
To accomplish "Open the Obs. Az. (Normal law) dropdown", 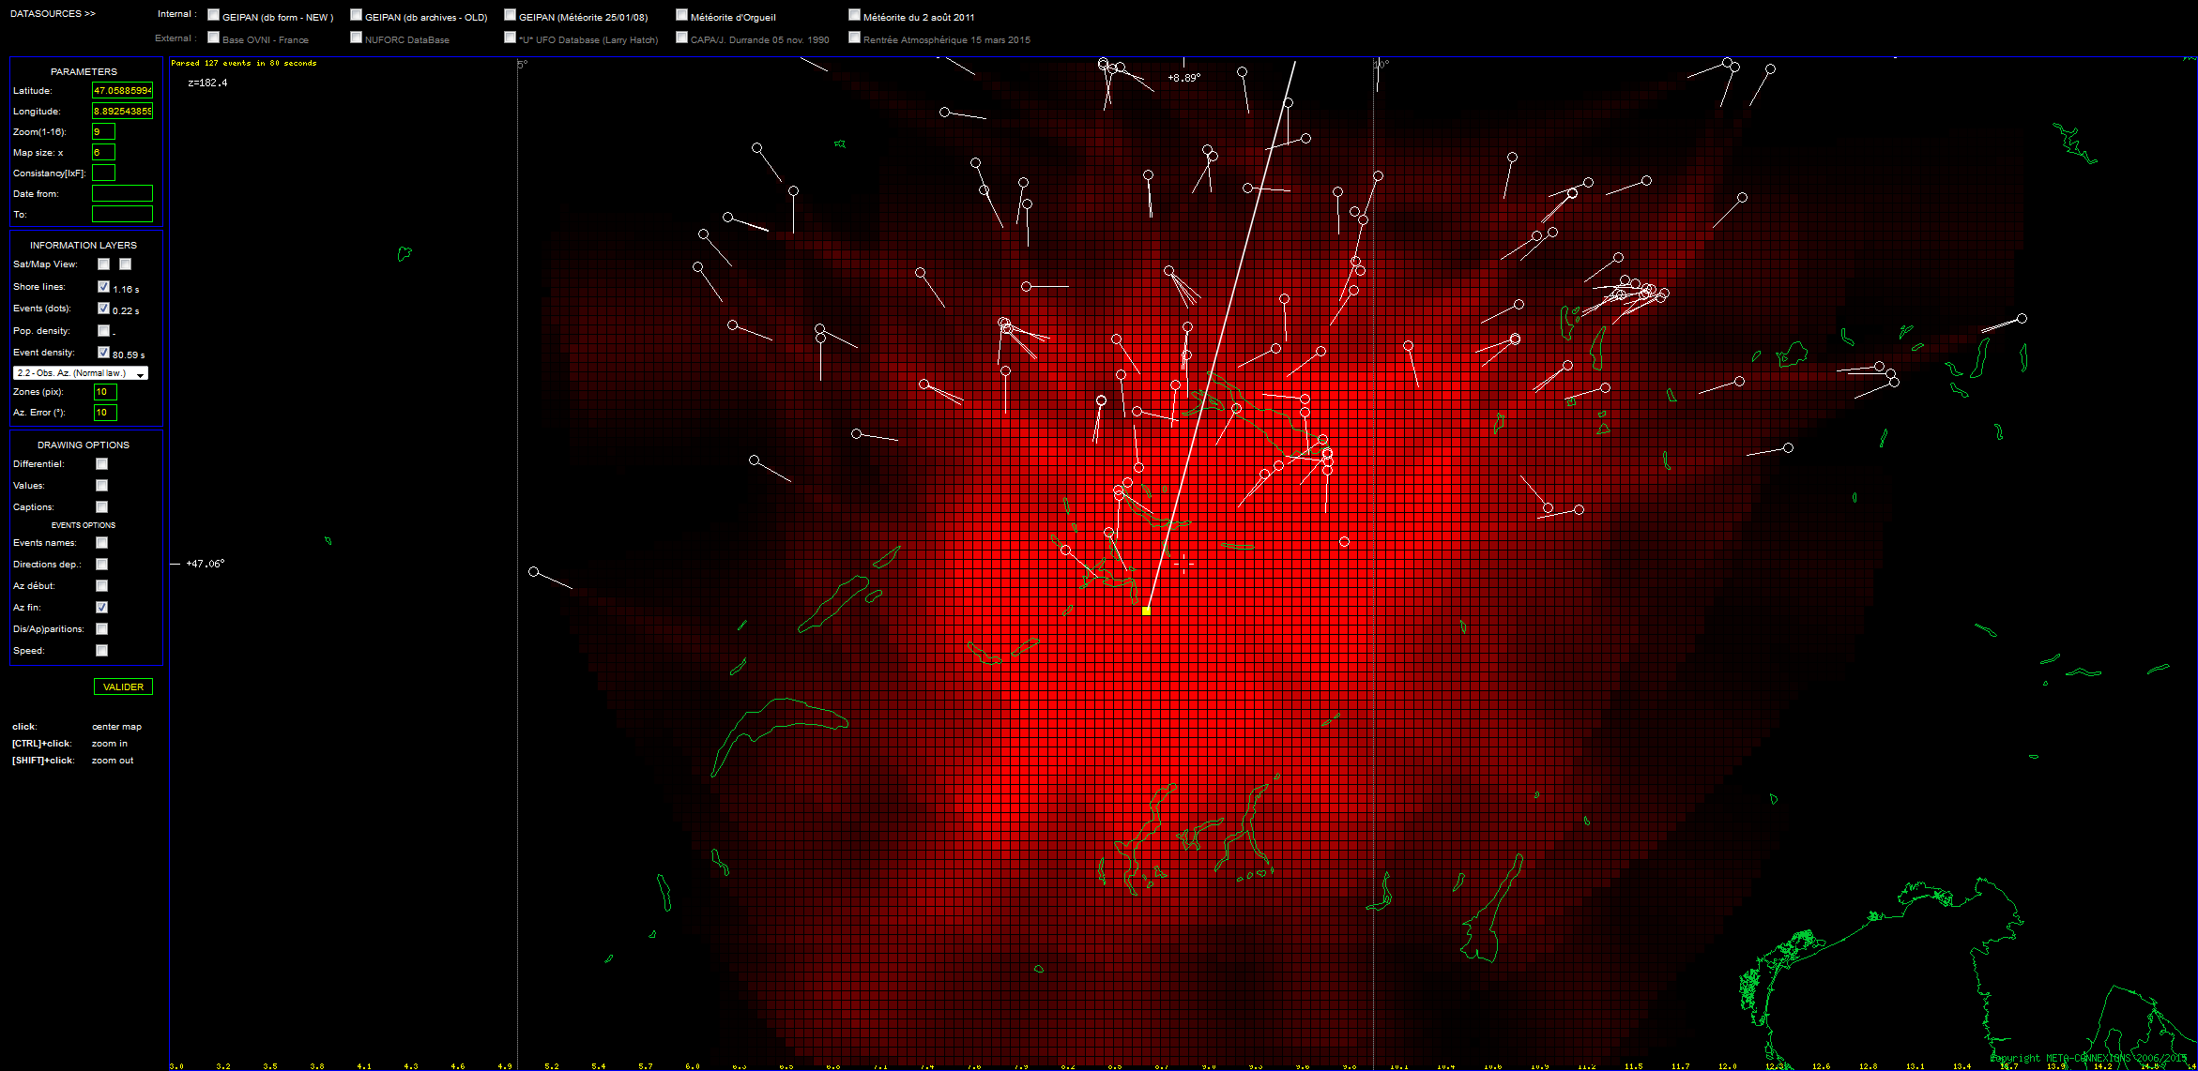I will click(x=83, y=373).
